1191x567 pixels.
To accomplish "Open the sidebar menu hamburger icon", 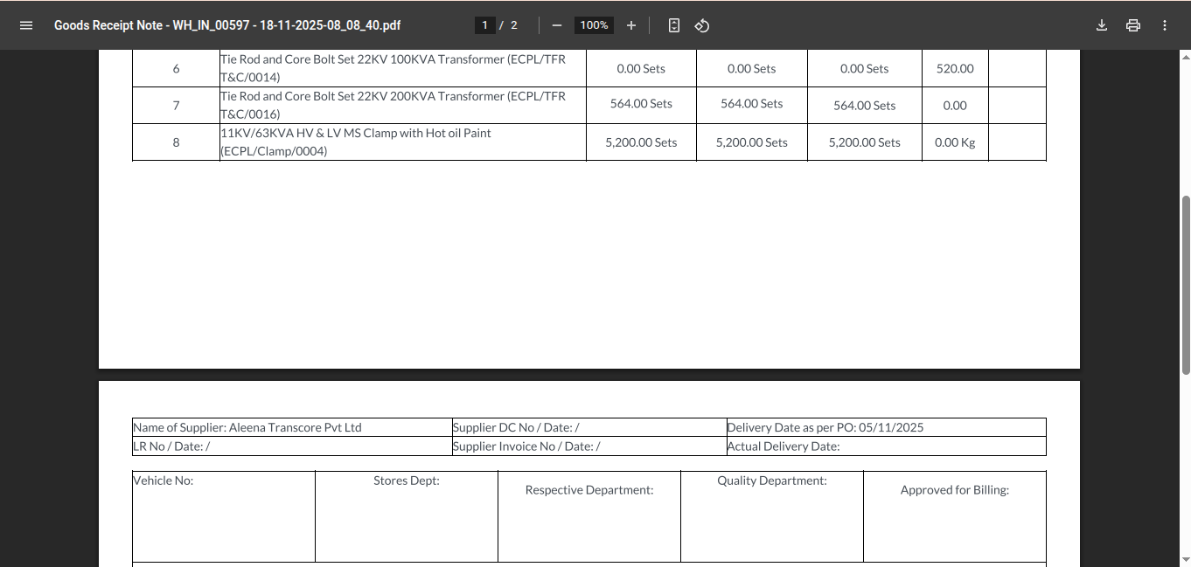I will [x=26, y=25].
